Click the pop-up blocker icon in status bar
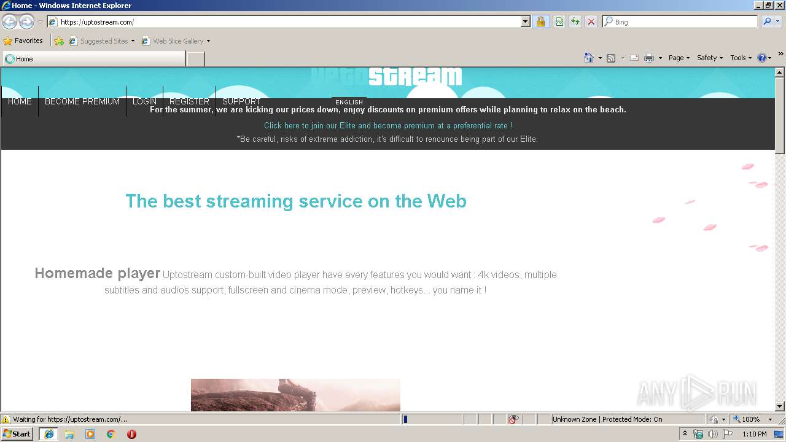Screen dimensions: 786x442 click(513, 419)
